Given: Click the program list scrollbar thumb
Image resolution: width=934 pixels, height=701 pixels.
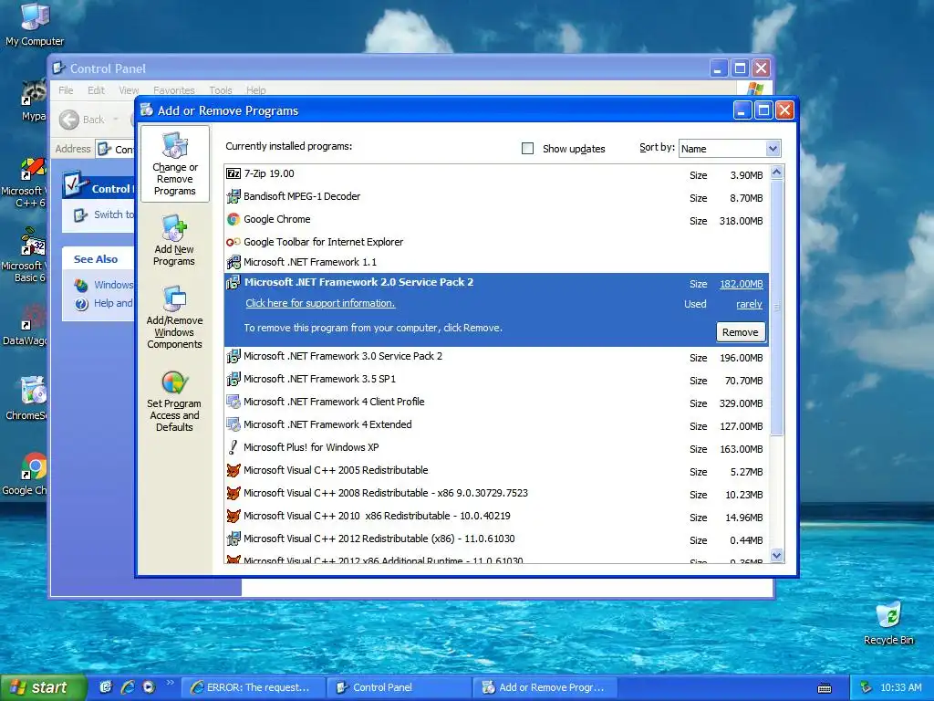Looking at the screenshot, I should pyautogui.click(x=777, y=307).
